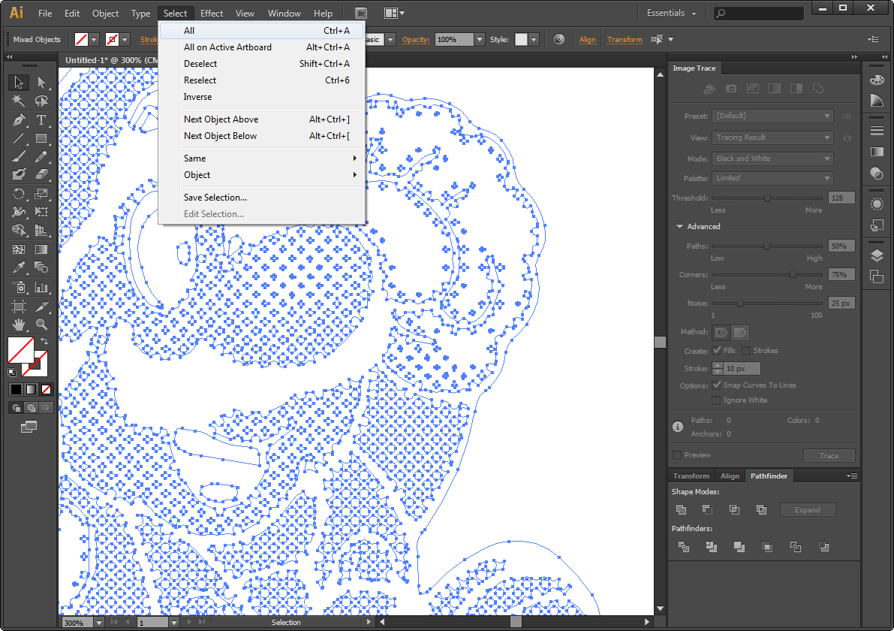This screenshot has height=631, width=894.
Task: Enable Ignore White checkbox
Action: (717, 400)
